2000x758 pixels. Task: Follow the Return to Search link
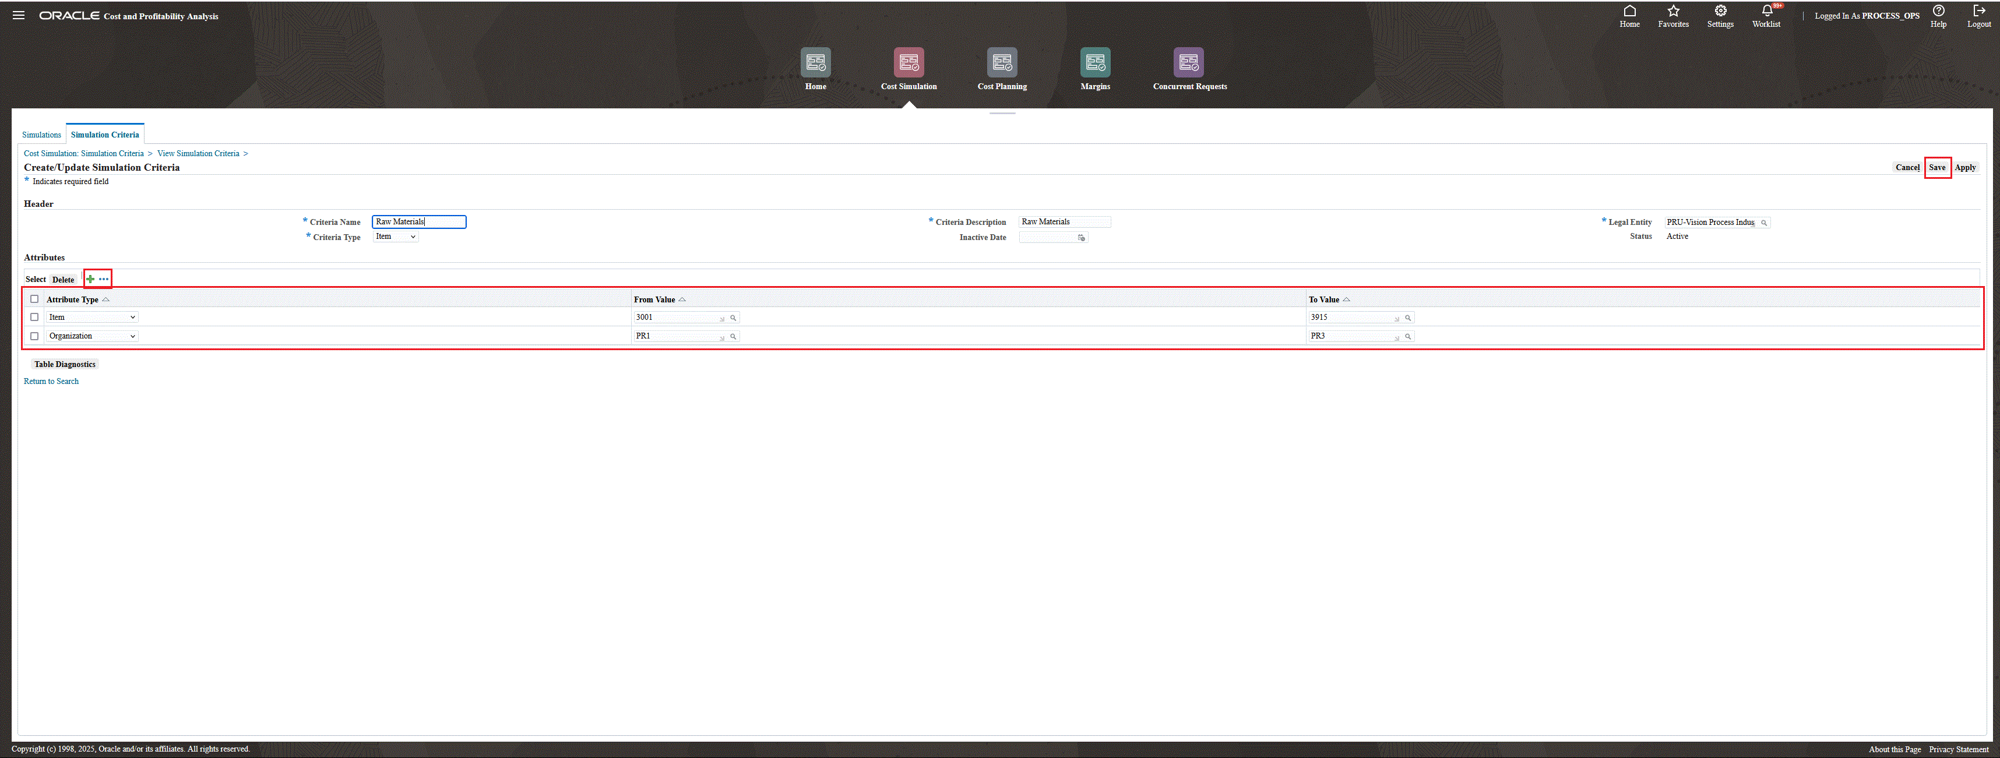(51, 382)
